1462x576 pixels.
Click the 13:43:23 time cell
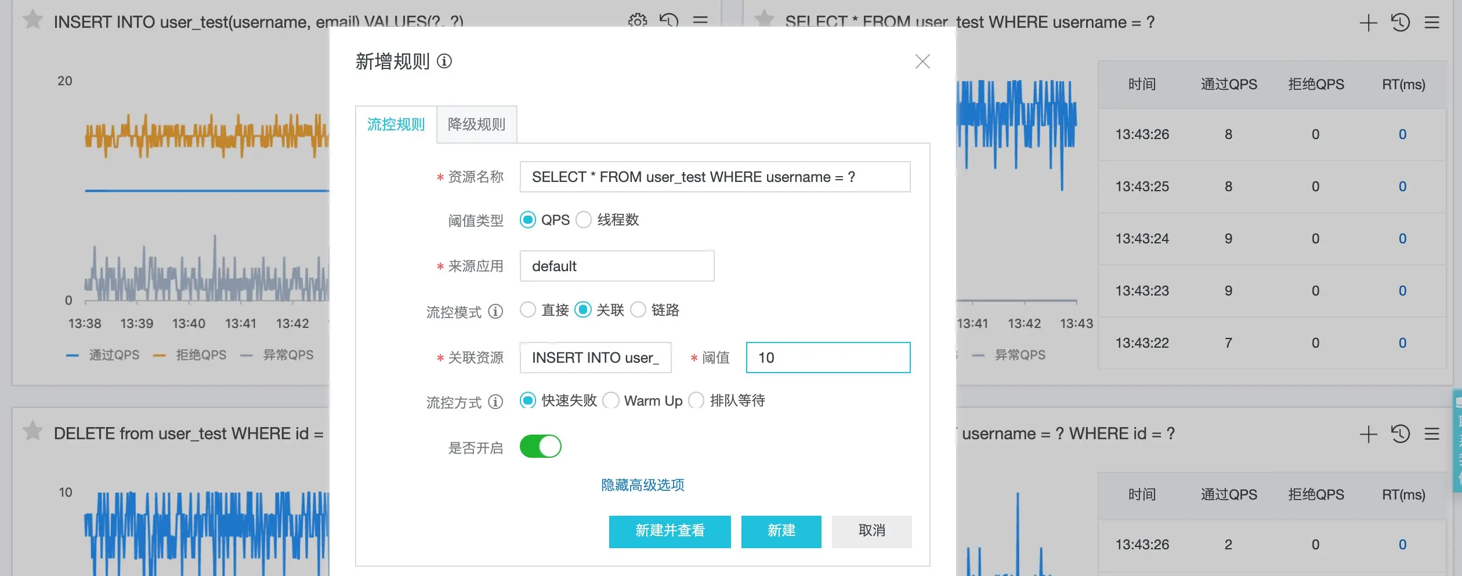click(1142, 291)
